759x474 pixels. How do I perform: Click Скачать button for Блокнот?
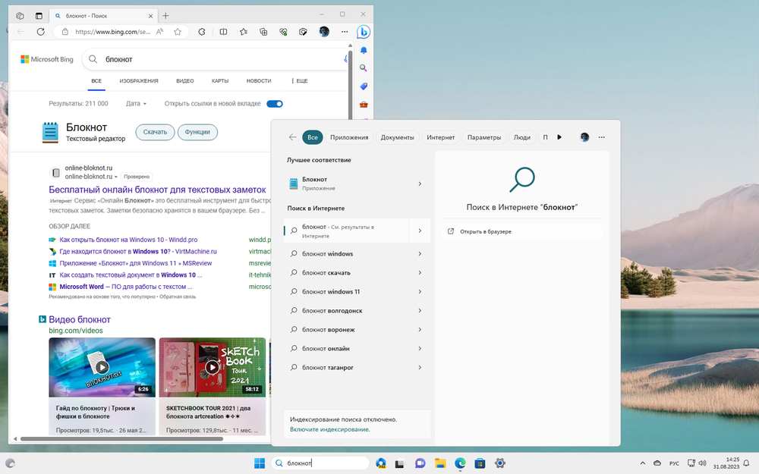point(155,132)
